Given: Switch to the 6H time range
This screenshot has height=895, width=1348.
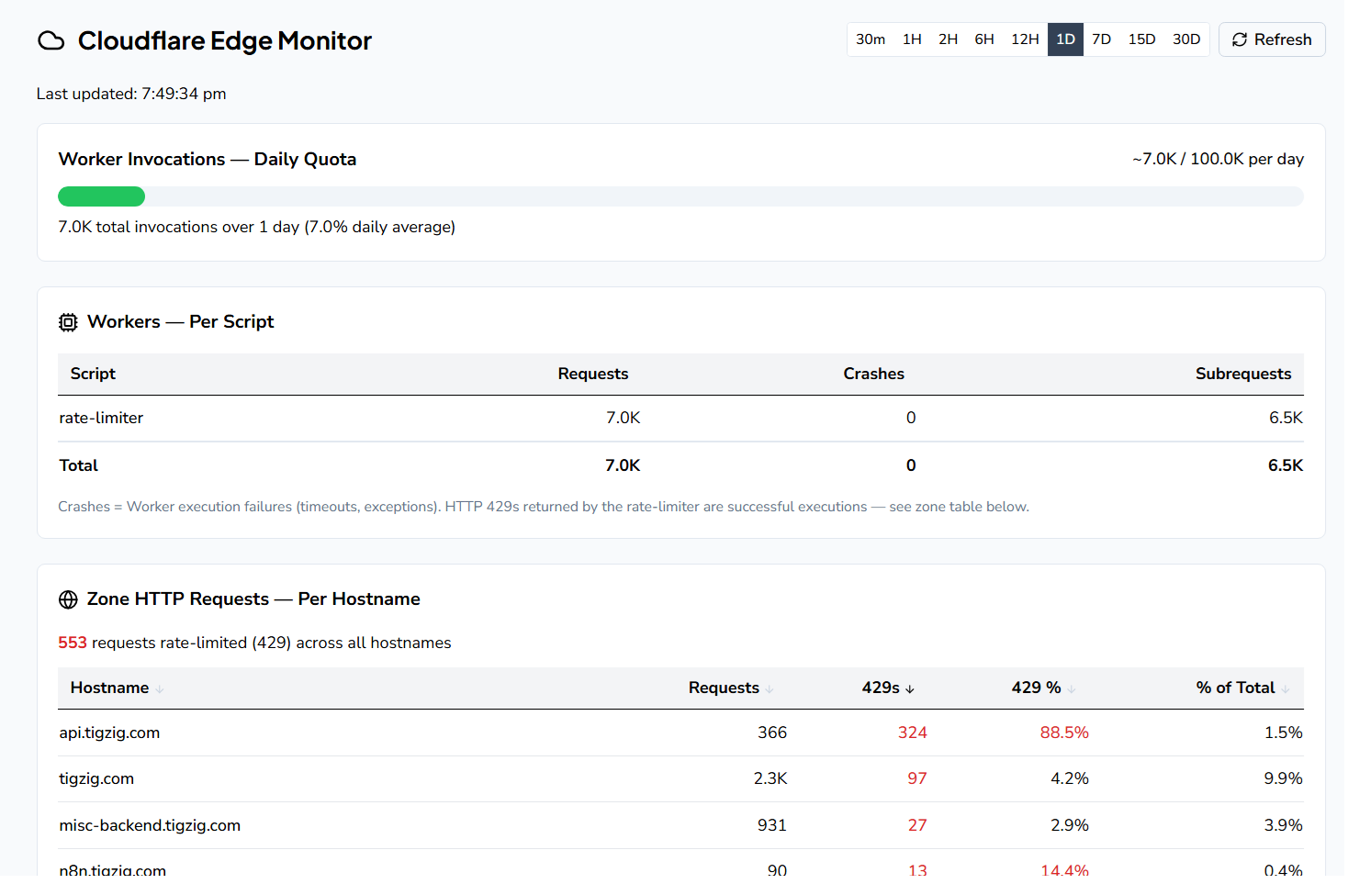Looking at the screenshot, I should coord(984,39).
